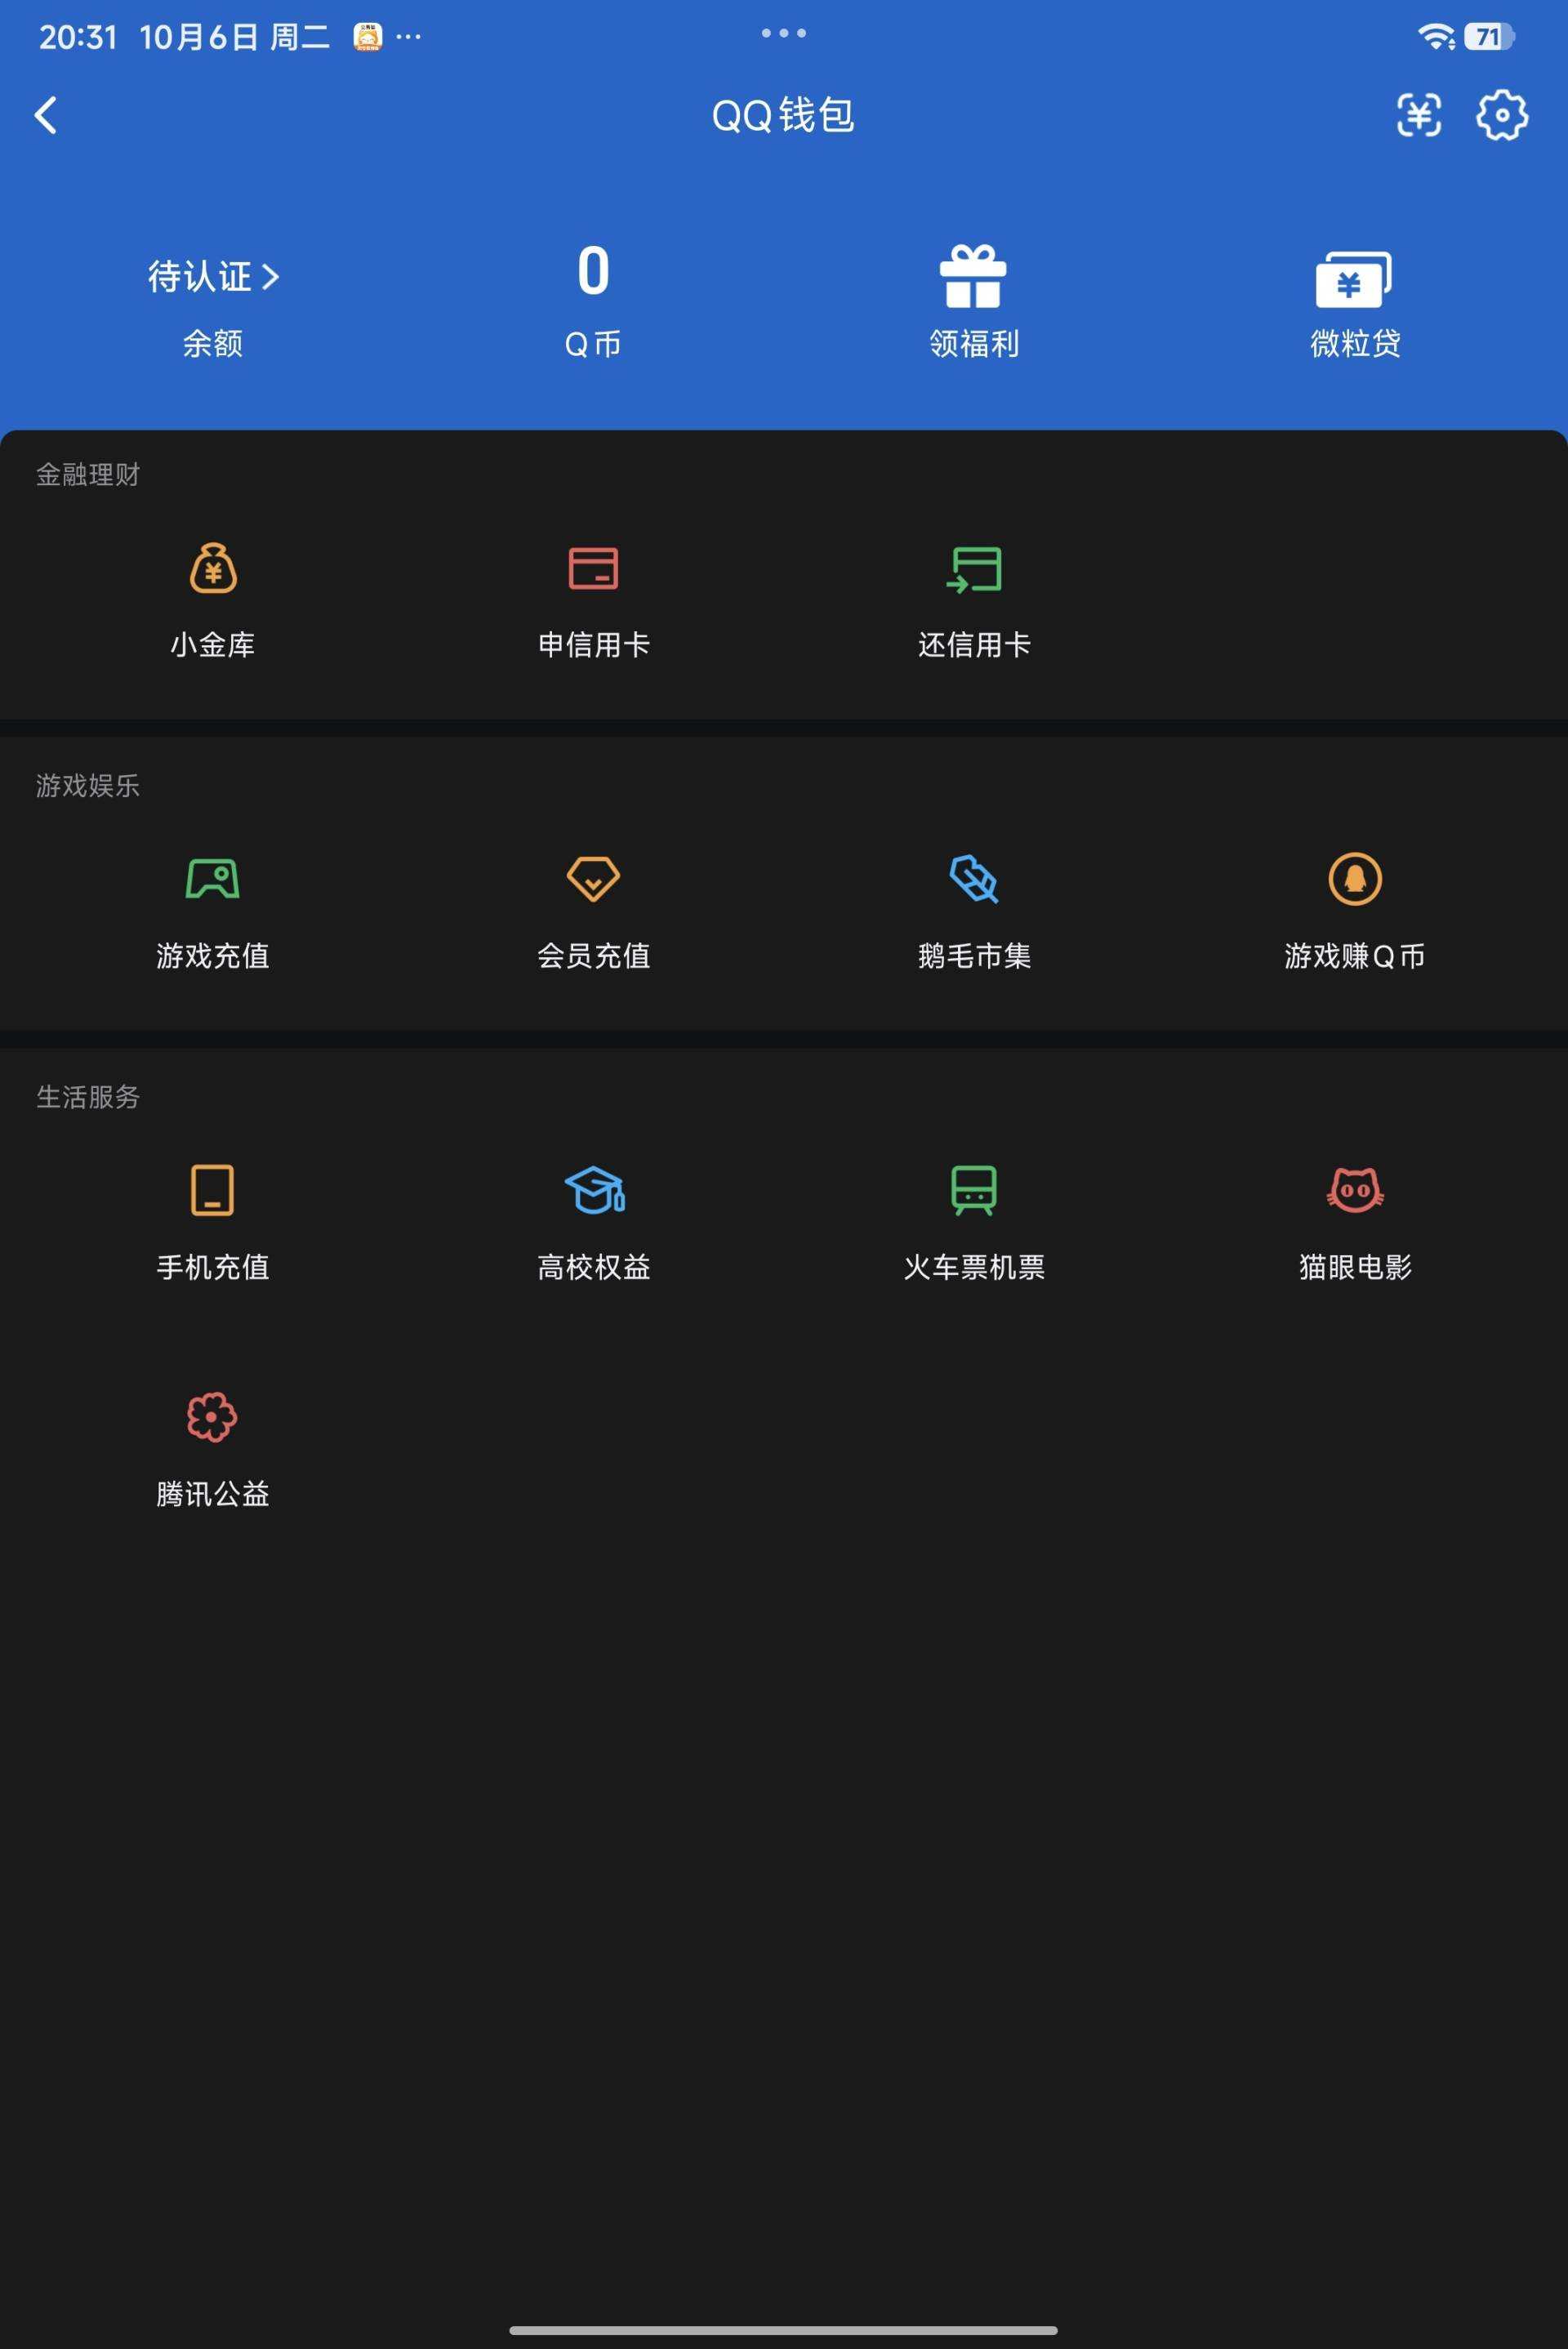Image resolution: width=1568 pixels, height=2349 pixels.
Task: Go back using the top-left arrow
Action: point(46,115)
